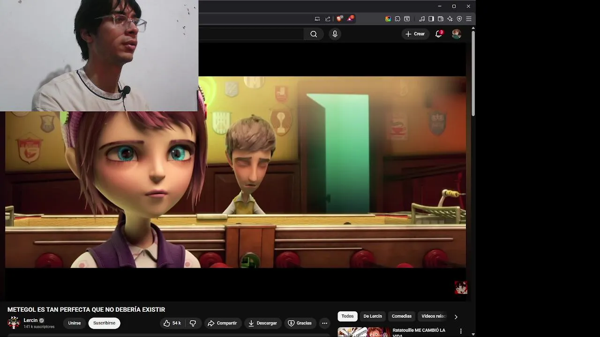Select the De Lercin filter chip
The width and height of the screenshot is (600, 337).
tap(373, 316)
